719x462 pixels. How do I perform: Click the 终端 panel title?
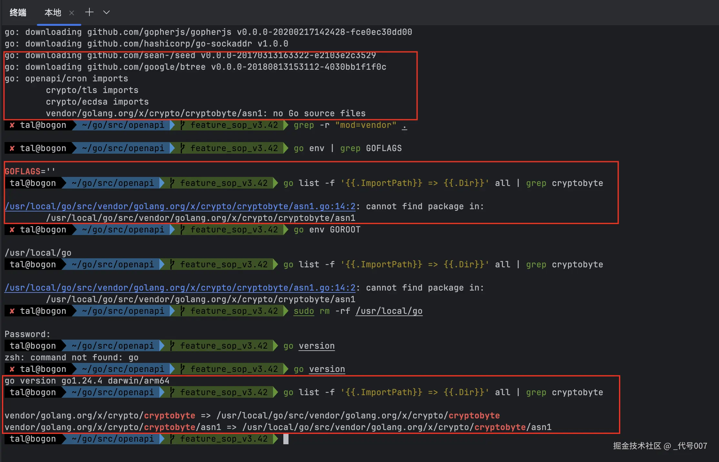click(18, 13)
